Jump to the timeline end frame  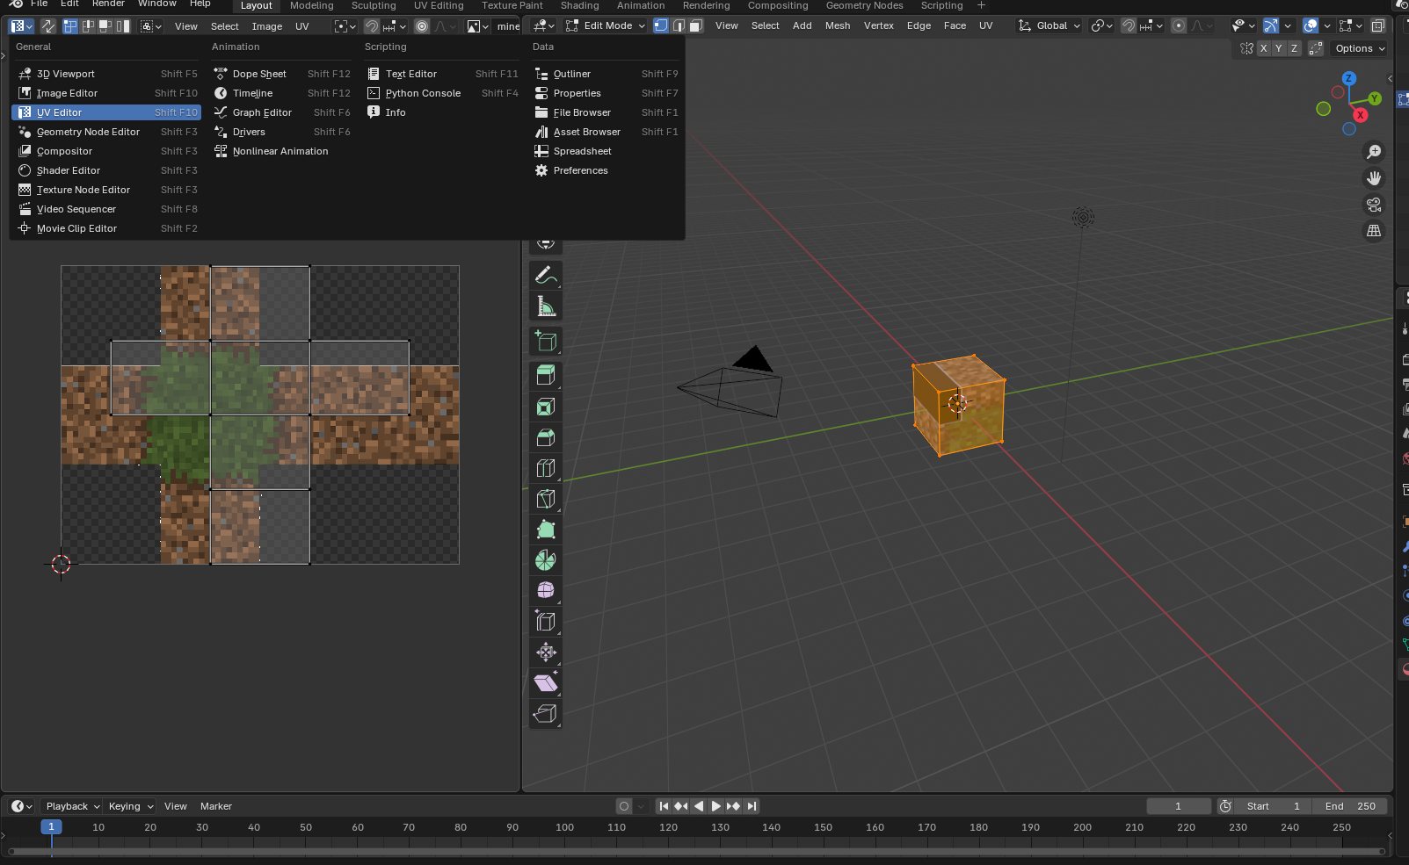pyautogui.click(x=752, y=806)
